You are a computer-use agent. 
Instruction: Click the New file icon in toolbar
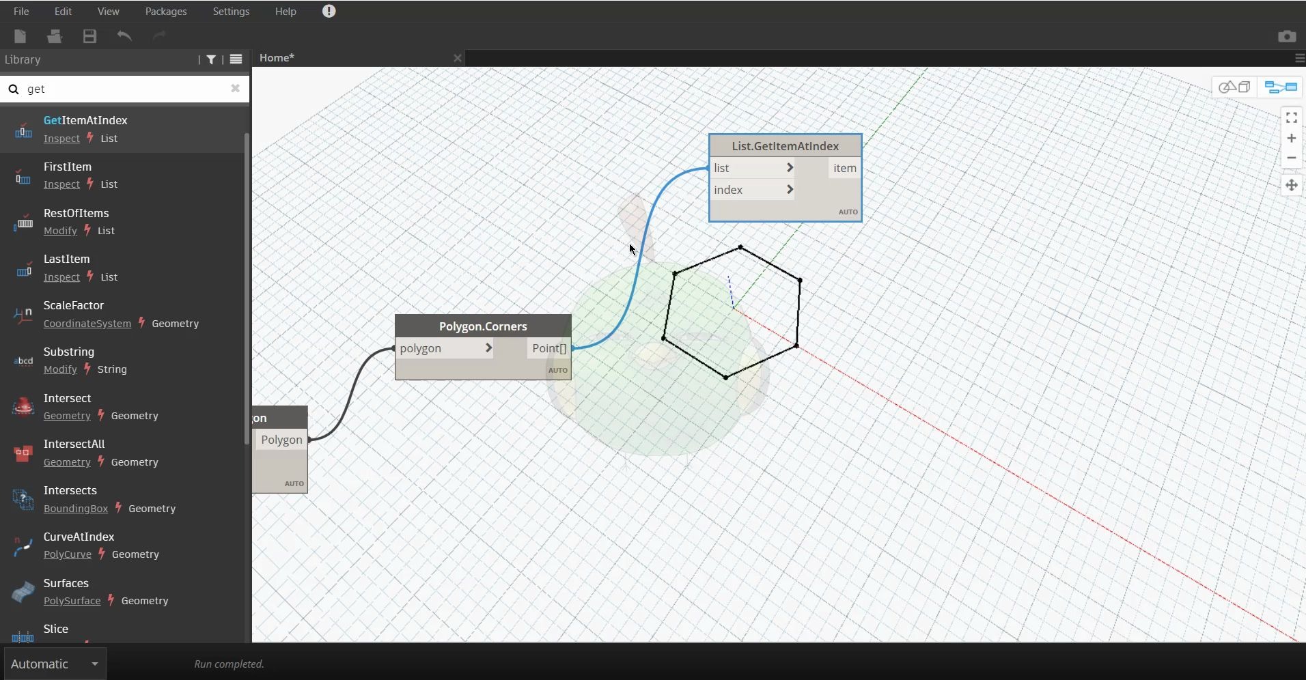tap(20, 36)
